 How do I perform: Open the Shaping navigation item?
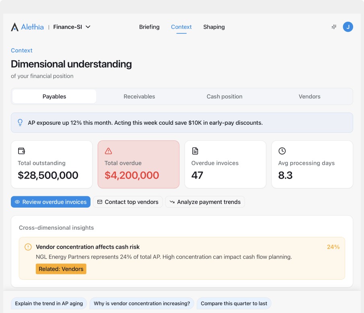point(214,27)
